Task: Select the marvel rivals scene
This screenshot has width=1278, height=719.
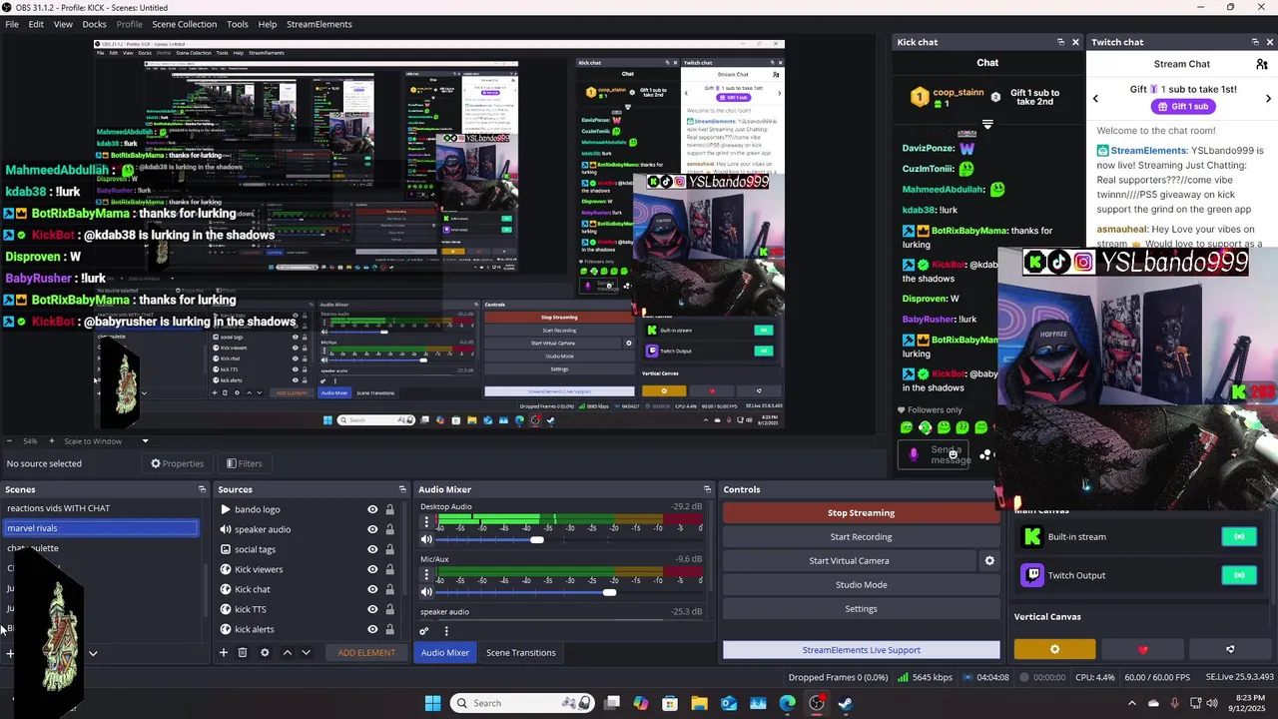Action: click(x=100, y=528)
